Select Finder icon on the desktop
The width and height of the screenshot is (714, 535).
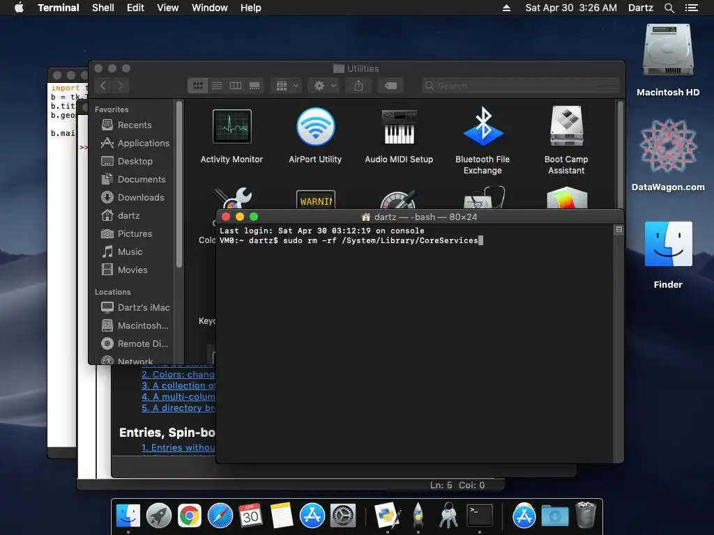pos(668,244)
